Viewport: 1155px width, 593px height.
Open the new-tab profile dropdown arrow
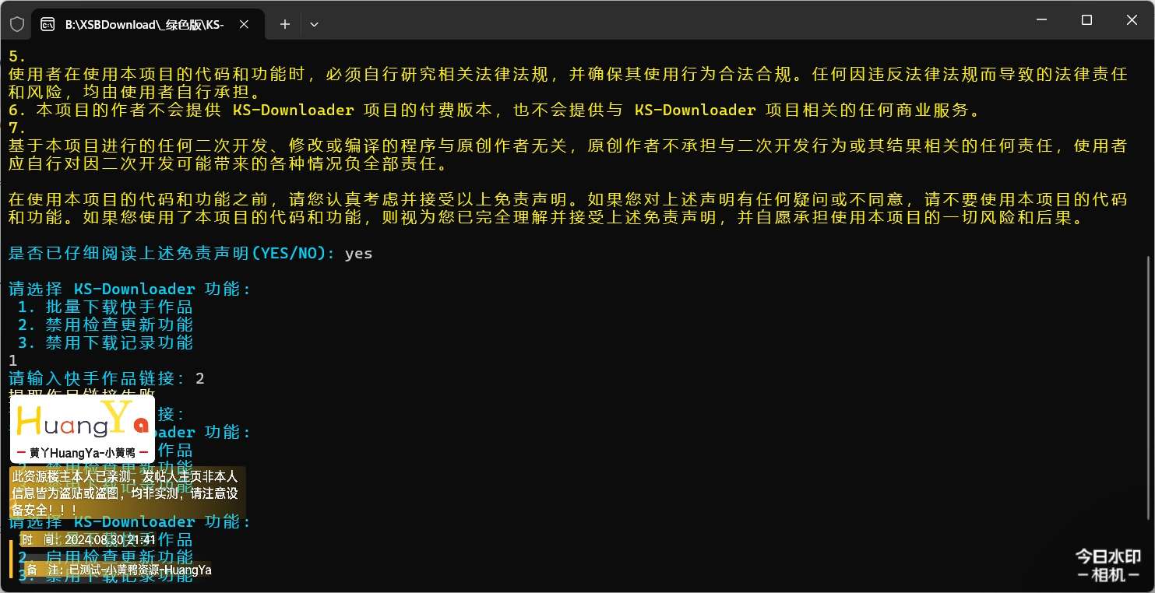(314, 24)
